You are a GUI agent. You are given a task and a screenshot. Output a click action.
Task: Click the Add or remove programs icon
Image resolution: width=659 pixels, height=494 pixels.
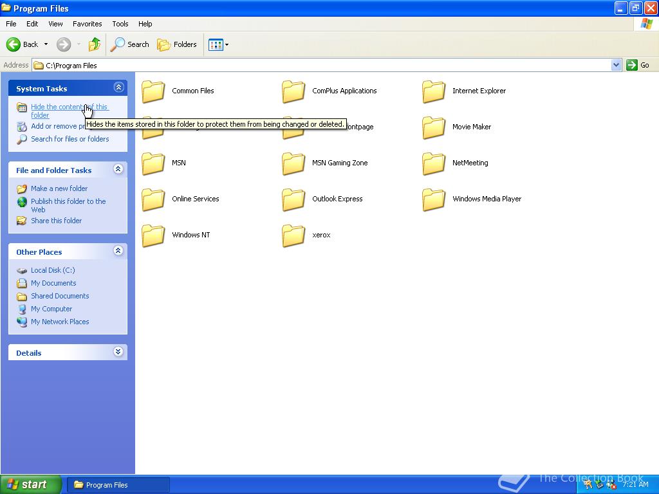(22, 126)
